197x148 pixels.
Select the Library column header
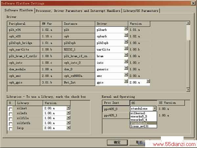[29, 103]
